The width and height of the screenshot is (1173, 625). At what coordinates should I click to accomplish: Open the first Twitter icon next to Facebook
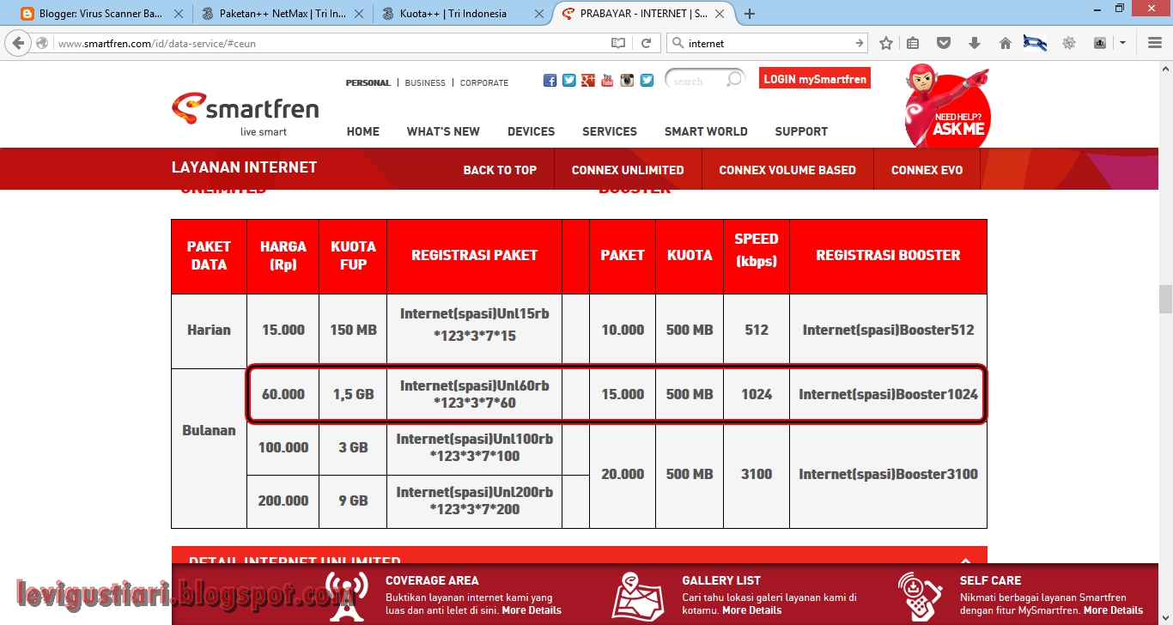[x=569, y=80]
